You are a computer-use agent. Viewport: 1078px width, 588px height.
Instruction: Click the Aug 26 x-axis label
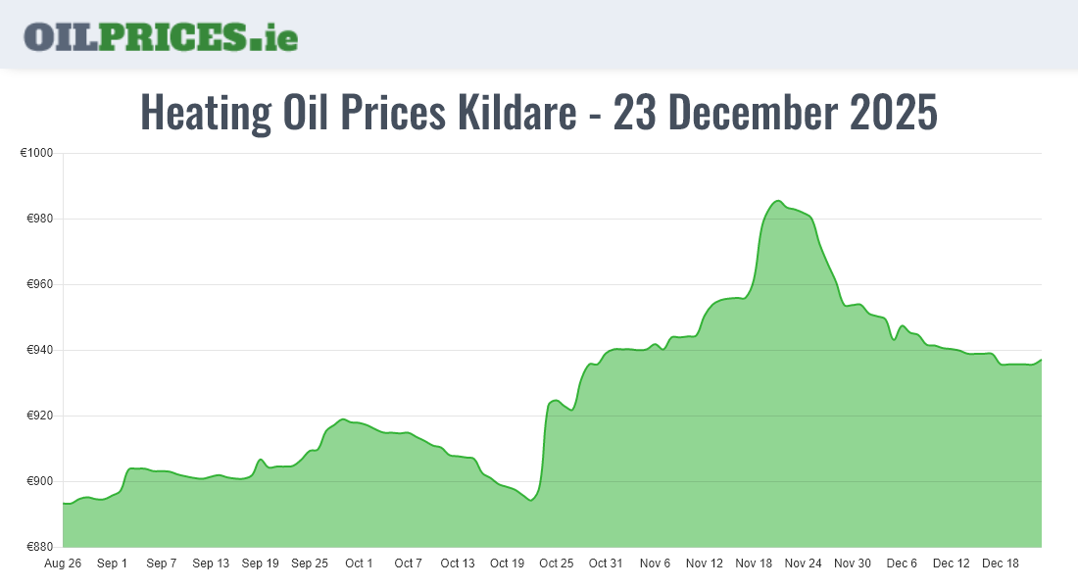[63, 563]
